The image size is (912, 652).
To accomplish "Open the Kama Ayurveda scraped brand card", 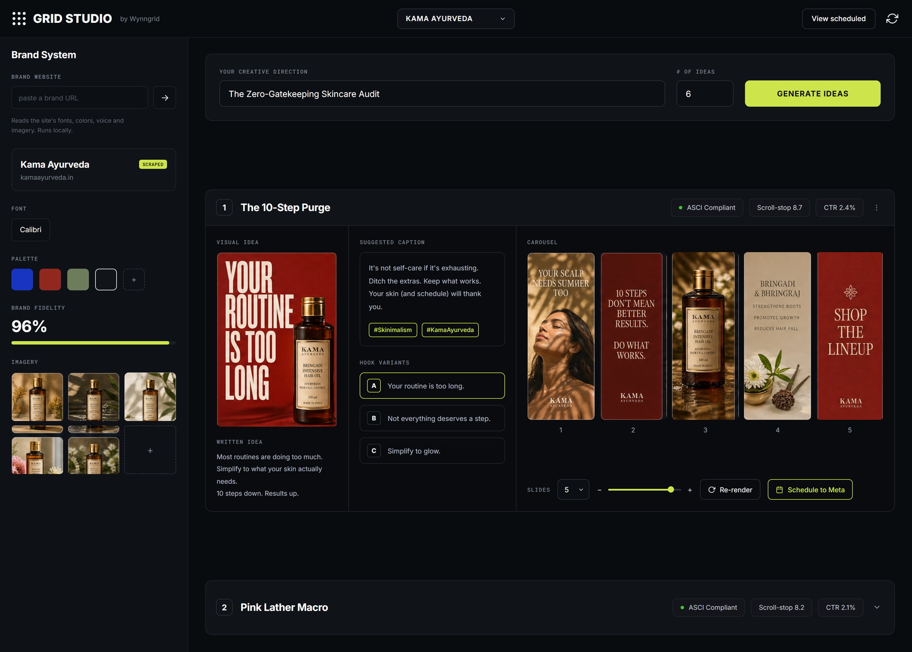I will point(93,170).
